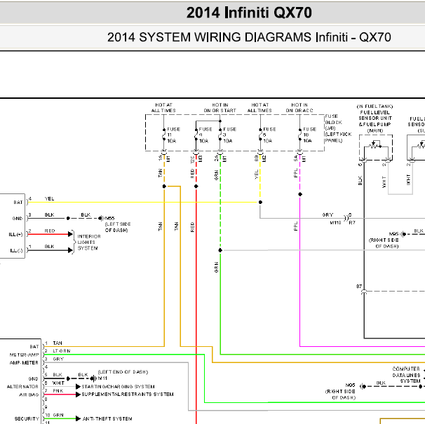Click the "GRY" wire label near M110
The height and width of the screenshot is (424, 425).
328,215
